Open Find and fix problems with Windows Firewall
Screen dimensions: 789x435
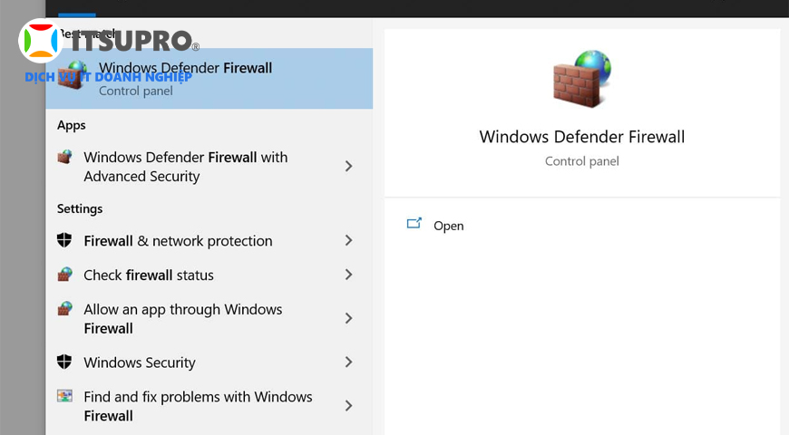(x=209, y=406)
